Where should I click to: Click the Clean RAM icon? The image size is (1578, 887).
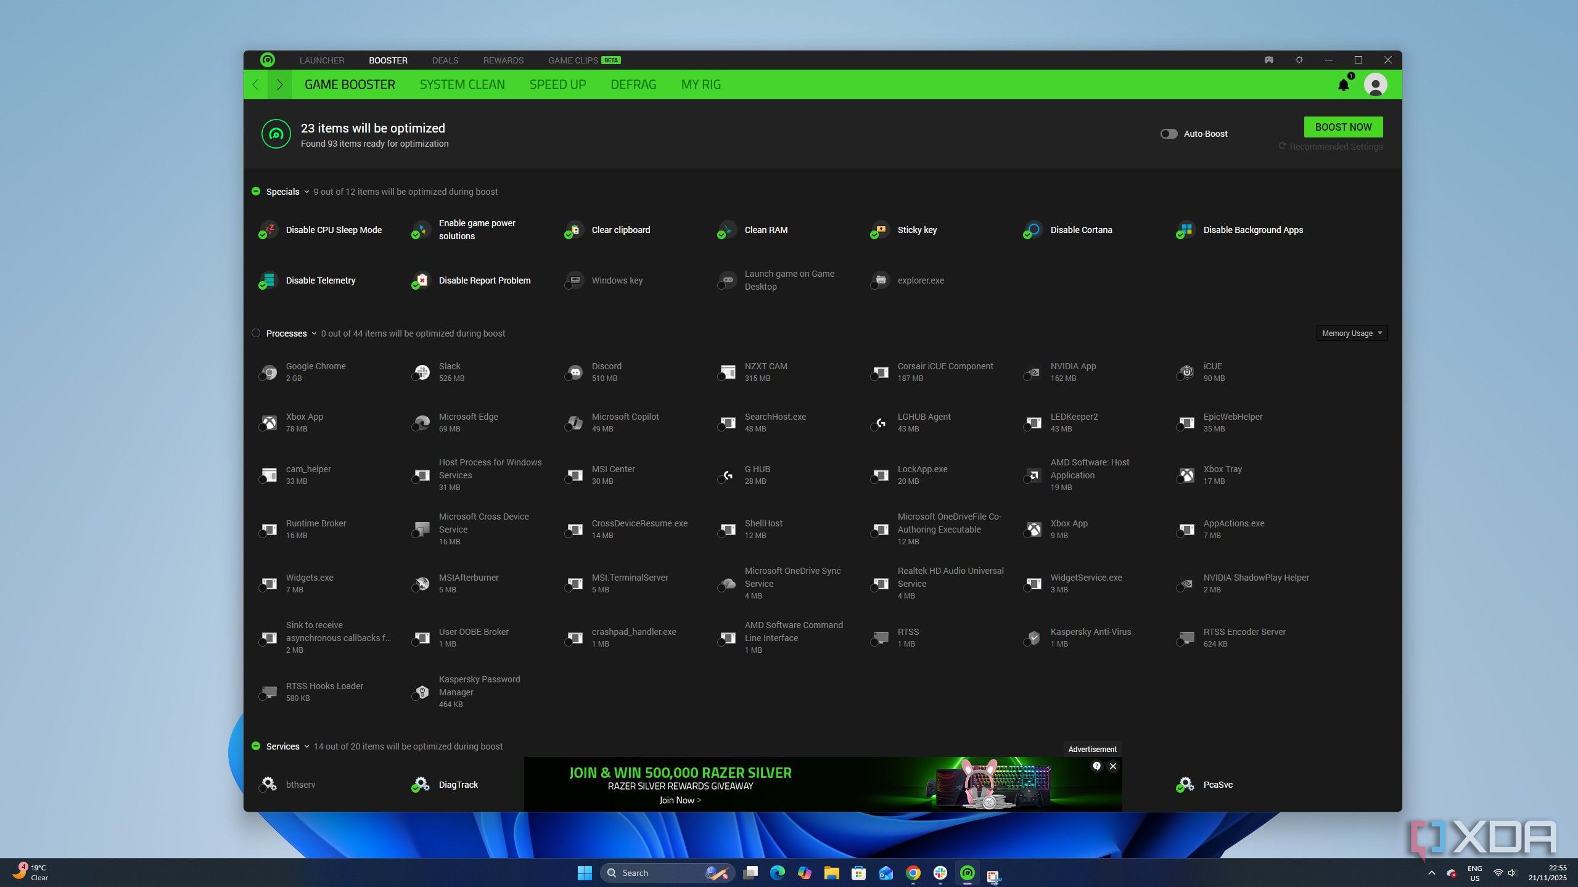(727, 230)
